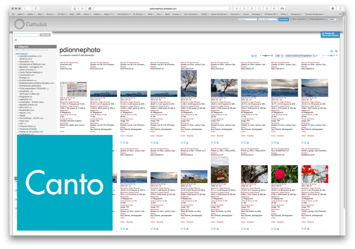Click the Chercher search button
Screen dimensions: 355x249
click(45, 35)
